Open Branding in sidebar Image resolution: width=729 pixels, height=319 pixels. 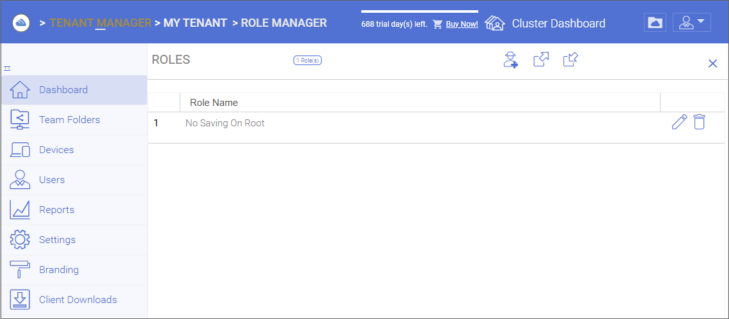tap(74, 270)
